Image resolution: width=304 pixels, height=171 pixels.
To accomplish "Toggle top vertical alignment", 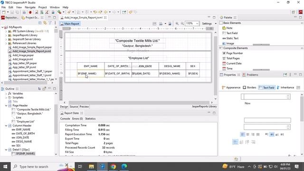I will 266,134.
